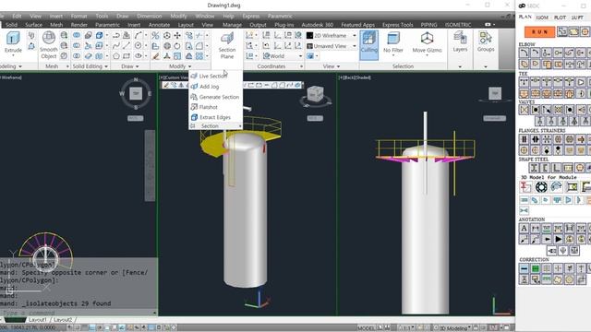Switch to the Surface ribbon tab
This screenshot has width=591, height=332.
pyautogui.click(x=33, y=25)
